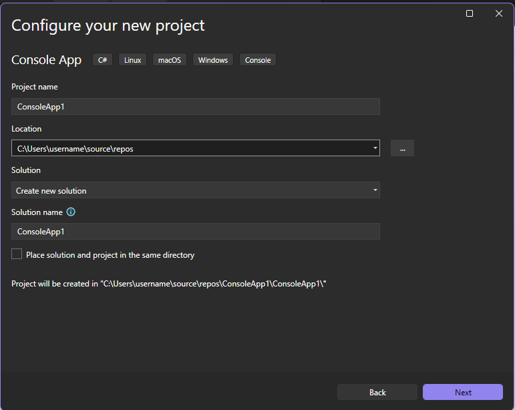Click the Linux platform tag
The image size is (515, 410).
pos(132,60)
